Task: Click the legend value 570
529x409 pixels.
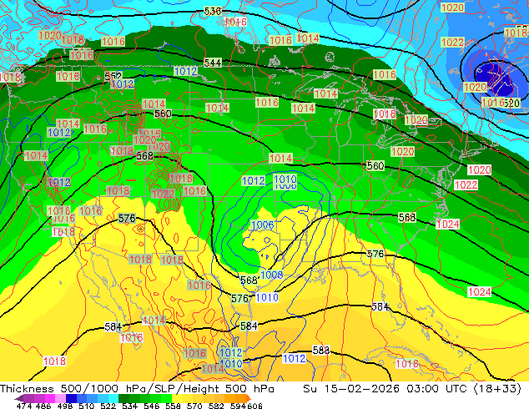Action: coord(194,406)
